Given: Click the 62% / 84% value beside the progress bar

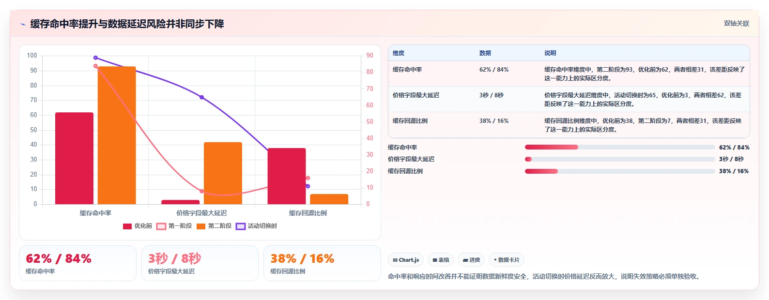Looking at the screenshot, I should coord(734,148).
